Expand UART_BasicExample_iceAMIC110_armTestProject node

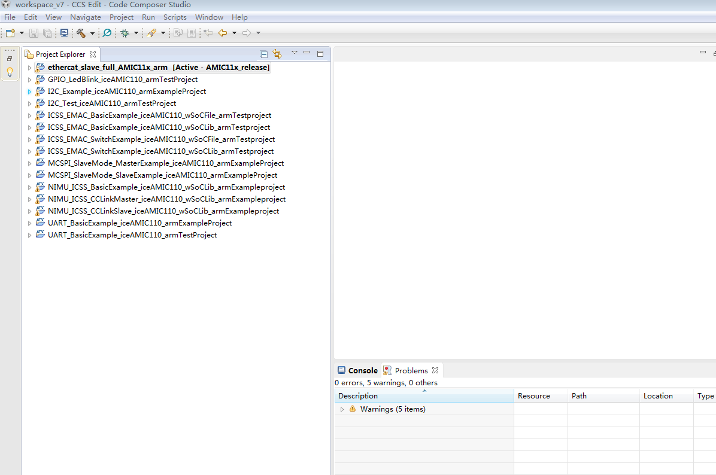29,235
